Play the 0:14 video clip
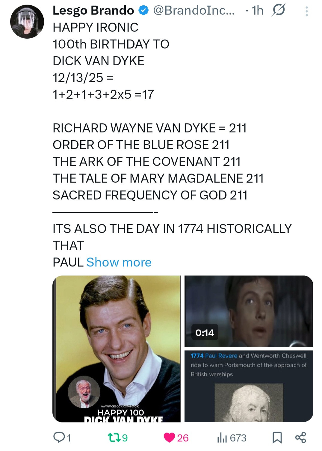Screen dimensions: 322x451 pos(249,311)
